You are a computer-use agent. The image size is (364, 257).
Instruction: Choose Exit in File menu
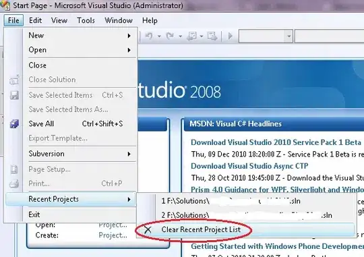click(80, 215)
